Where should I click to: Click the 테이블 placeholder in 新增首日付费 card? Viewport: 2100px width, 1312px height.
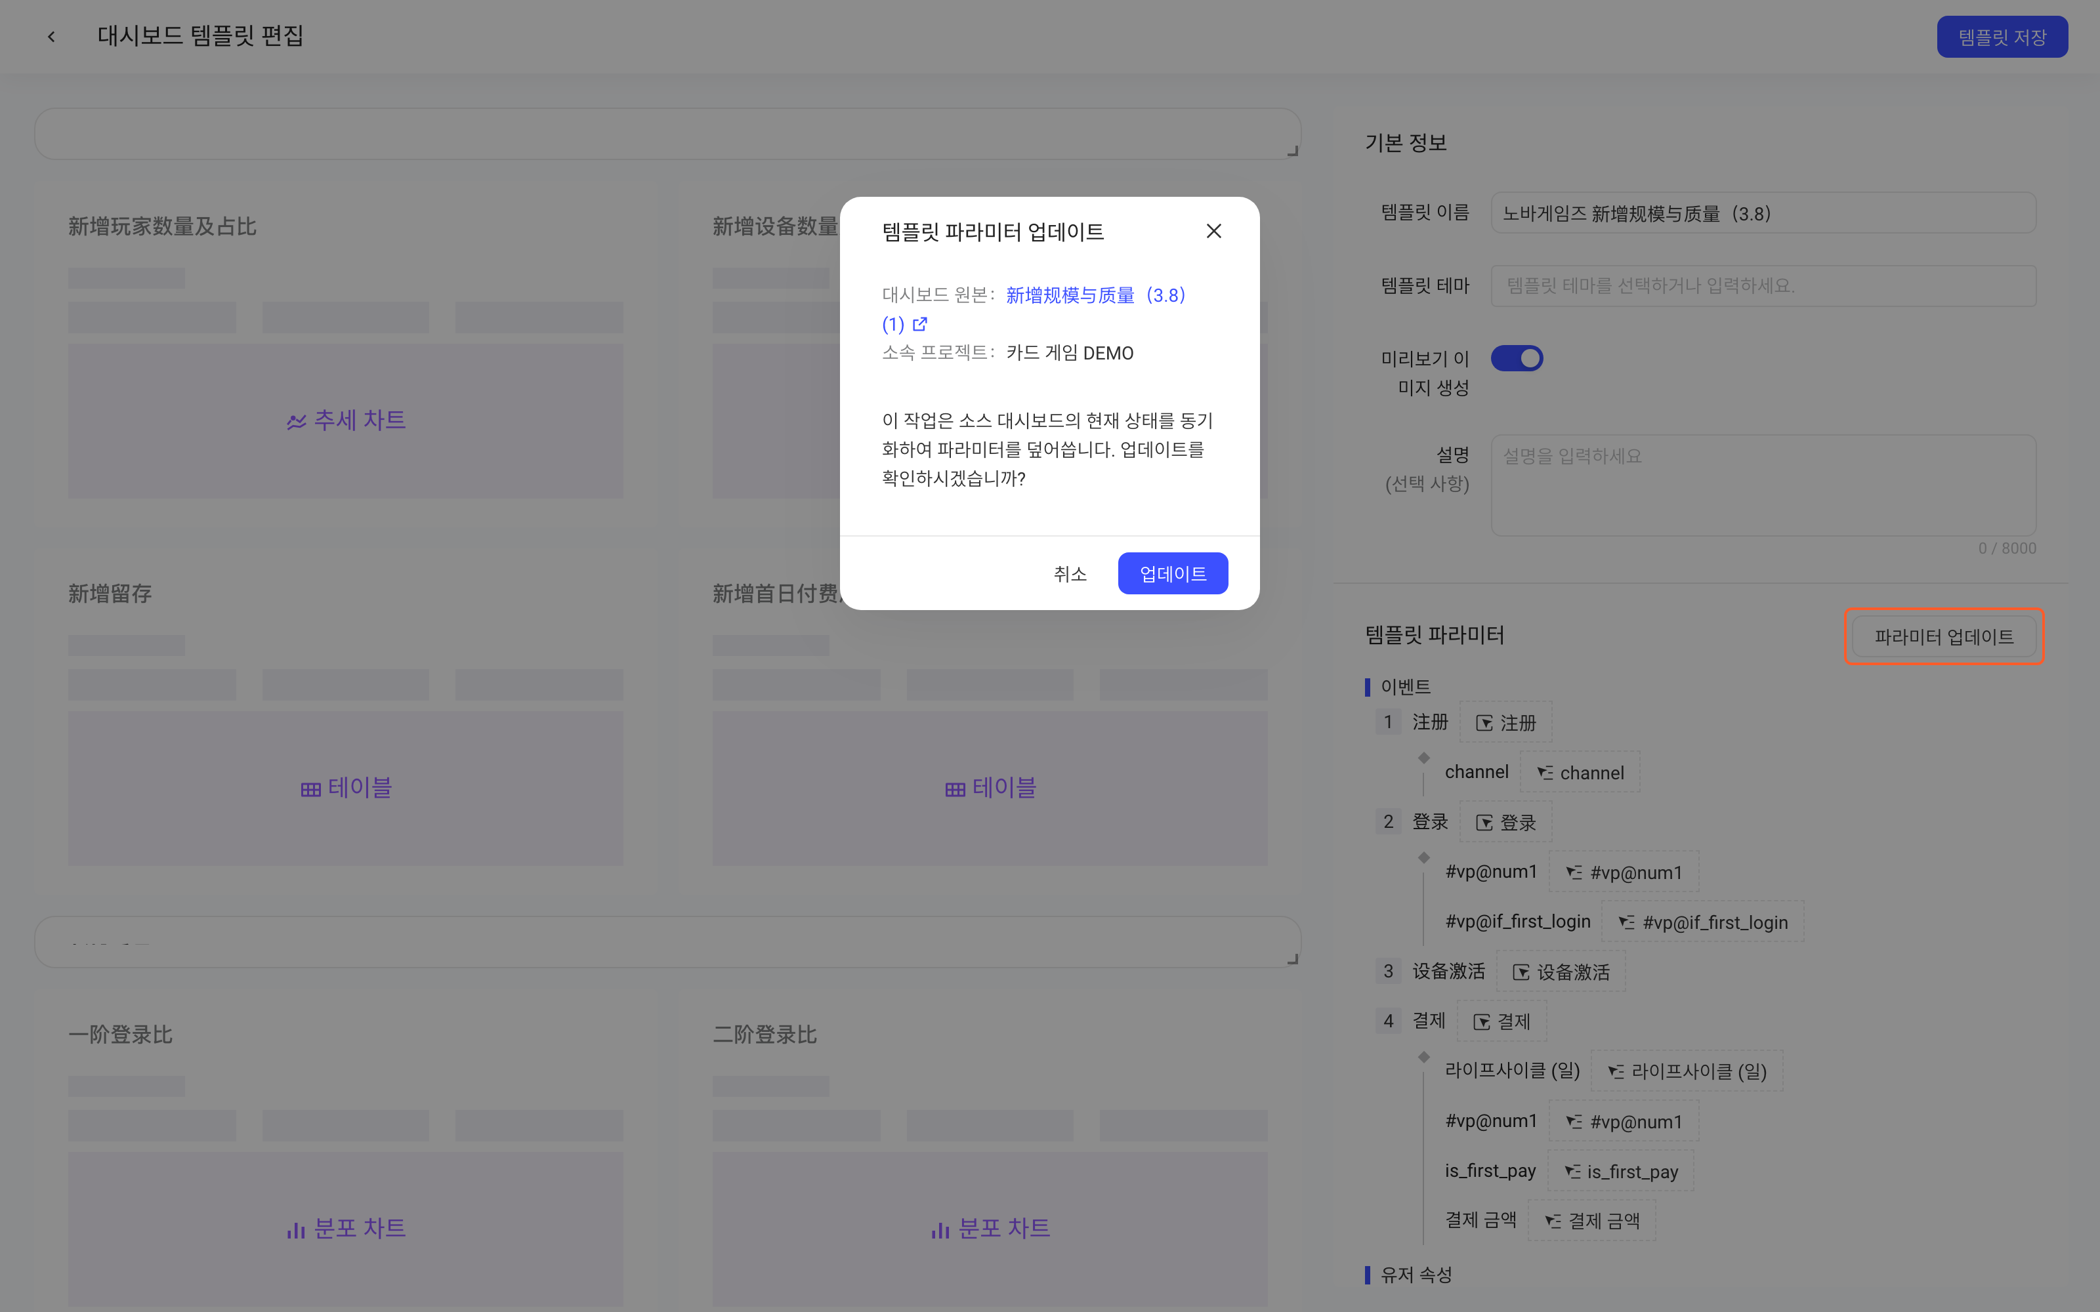pyautogui.click(x=990, y=788)
